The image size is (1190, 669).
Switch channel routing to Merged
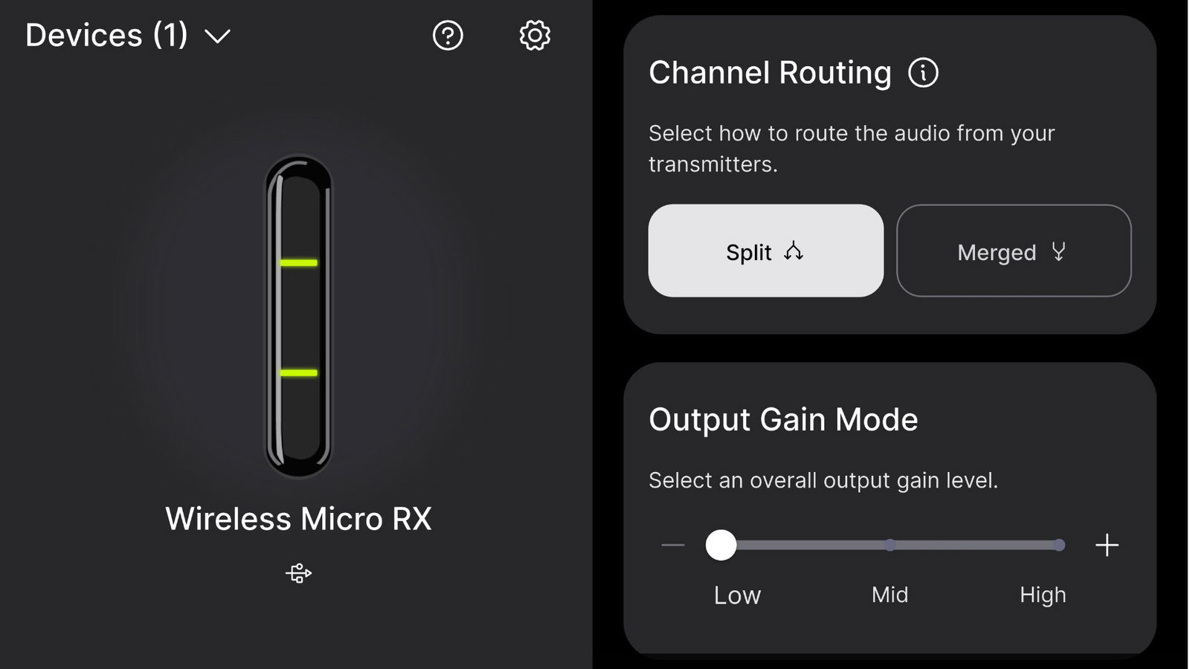(1014, 251)
